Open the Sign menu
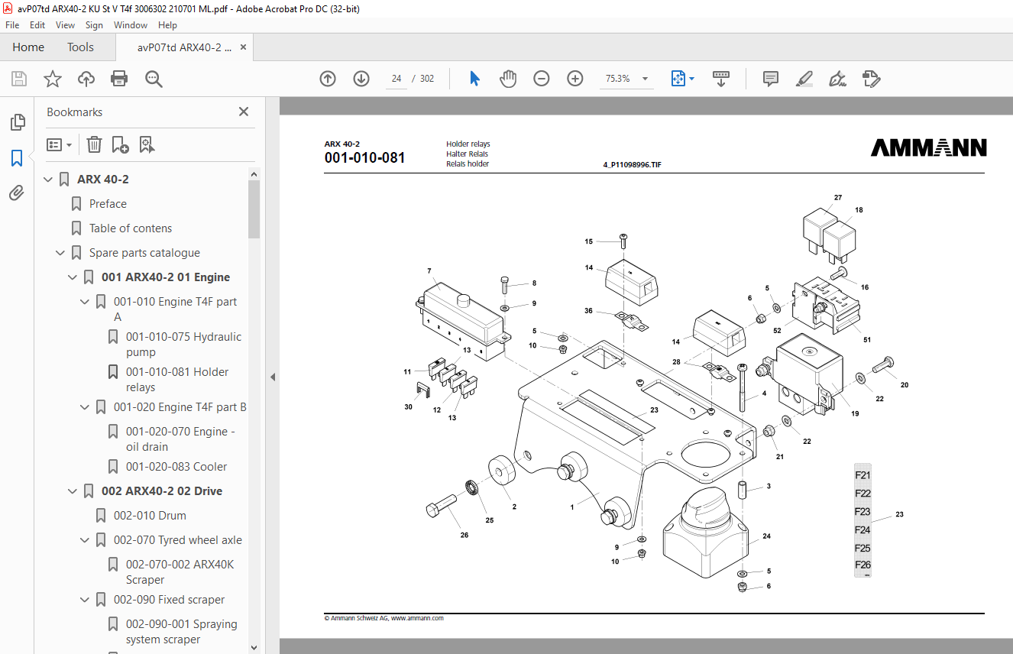This screenshot has width=1013, height=654. (94, 25)
